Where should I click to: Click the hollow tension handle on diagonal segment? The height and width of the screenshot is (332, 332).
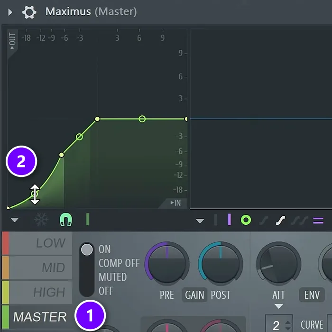(79, 137)
